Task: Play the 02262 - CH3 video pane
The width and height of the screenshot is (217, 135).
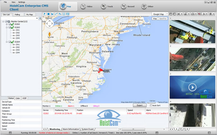Action: pyautogui.click(x=192, y=87)
